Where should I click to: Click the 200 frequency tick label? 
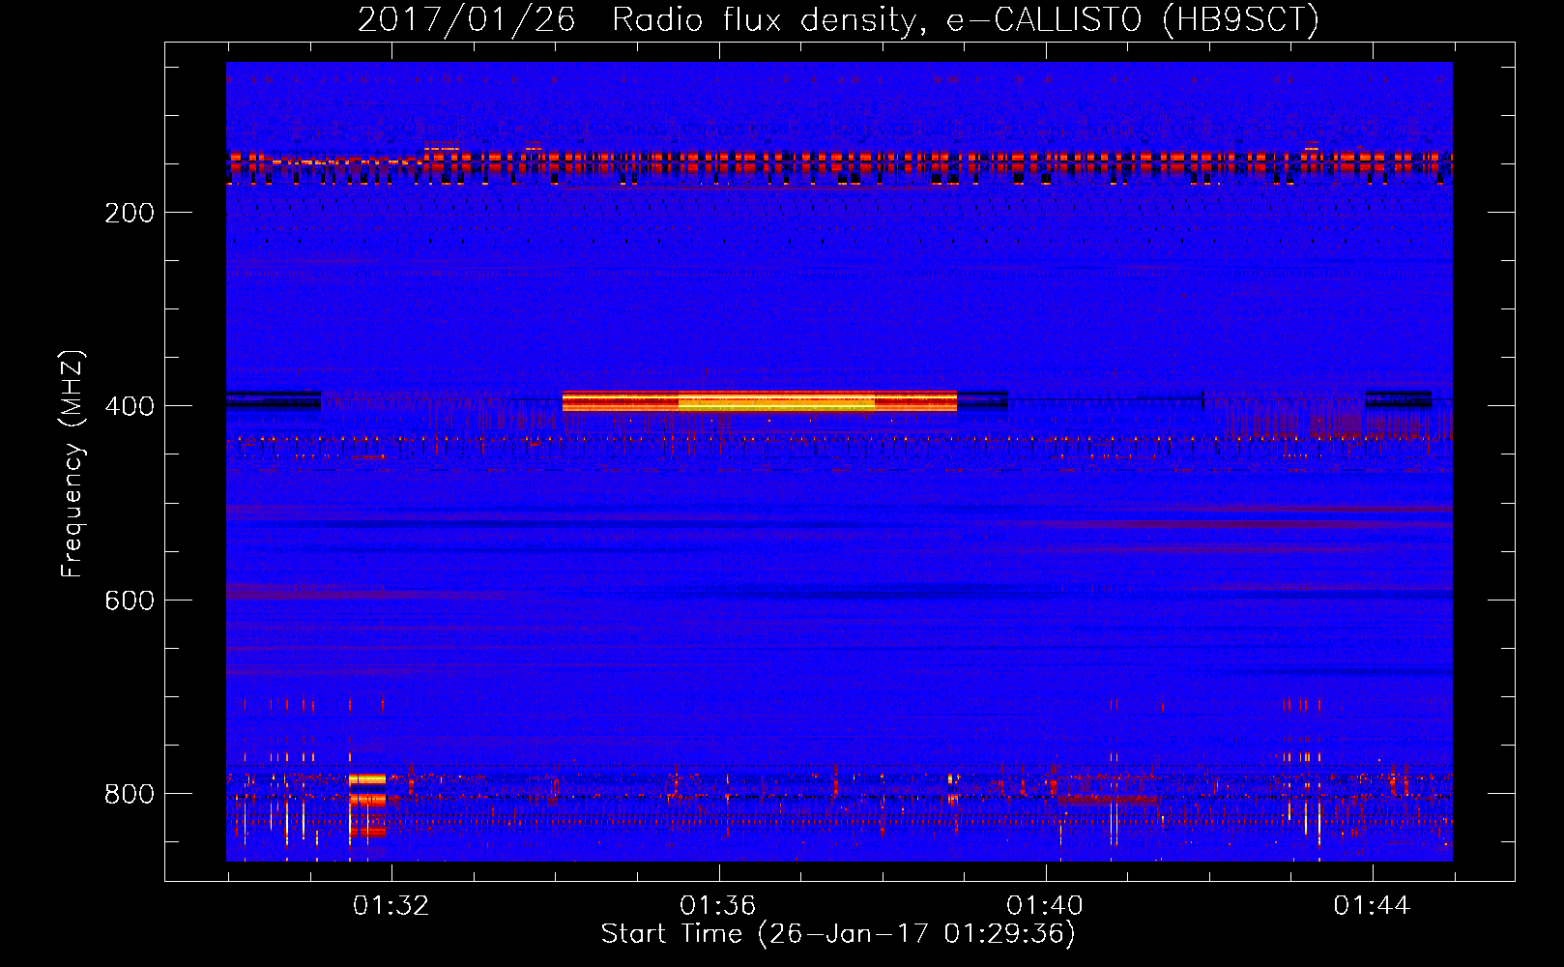(x=130, y=213)
